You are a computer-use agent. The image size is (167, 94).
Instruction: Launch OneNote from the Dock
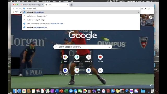tap(52, 91)
